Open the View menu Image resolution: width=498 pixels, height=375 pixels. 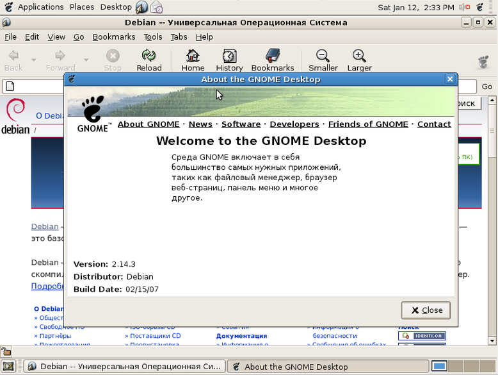[x=56, y=37]
